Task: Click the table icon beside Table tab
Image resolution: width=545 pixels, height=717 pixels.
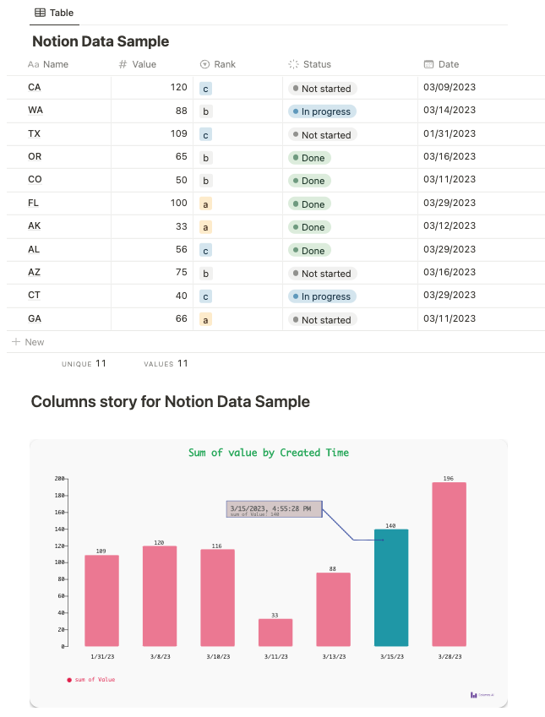Action: pyautogui.click(x=41, y=13)
